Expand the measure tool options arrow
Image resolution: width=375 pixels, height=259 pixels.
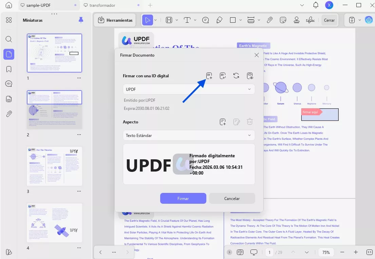[x=259, y=20]
